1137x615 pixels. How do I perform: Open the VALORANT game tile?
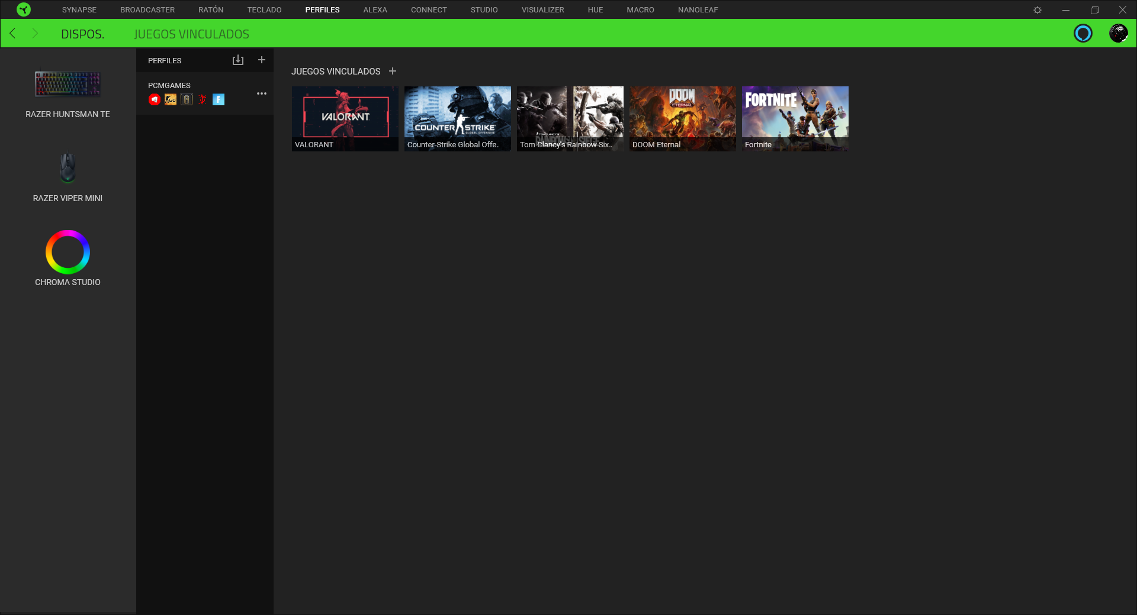pos(345,119)
